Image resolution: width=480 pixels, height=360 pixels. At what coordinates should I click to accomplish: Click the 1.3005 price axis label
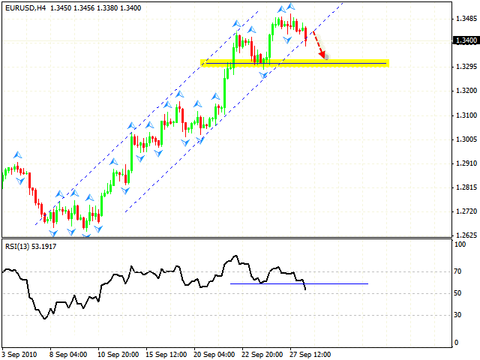(466, 139)
